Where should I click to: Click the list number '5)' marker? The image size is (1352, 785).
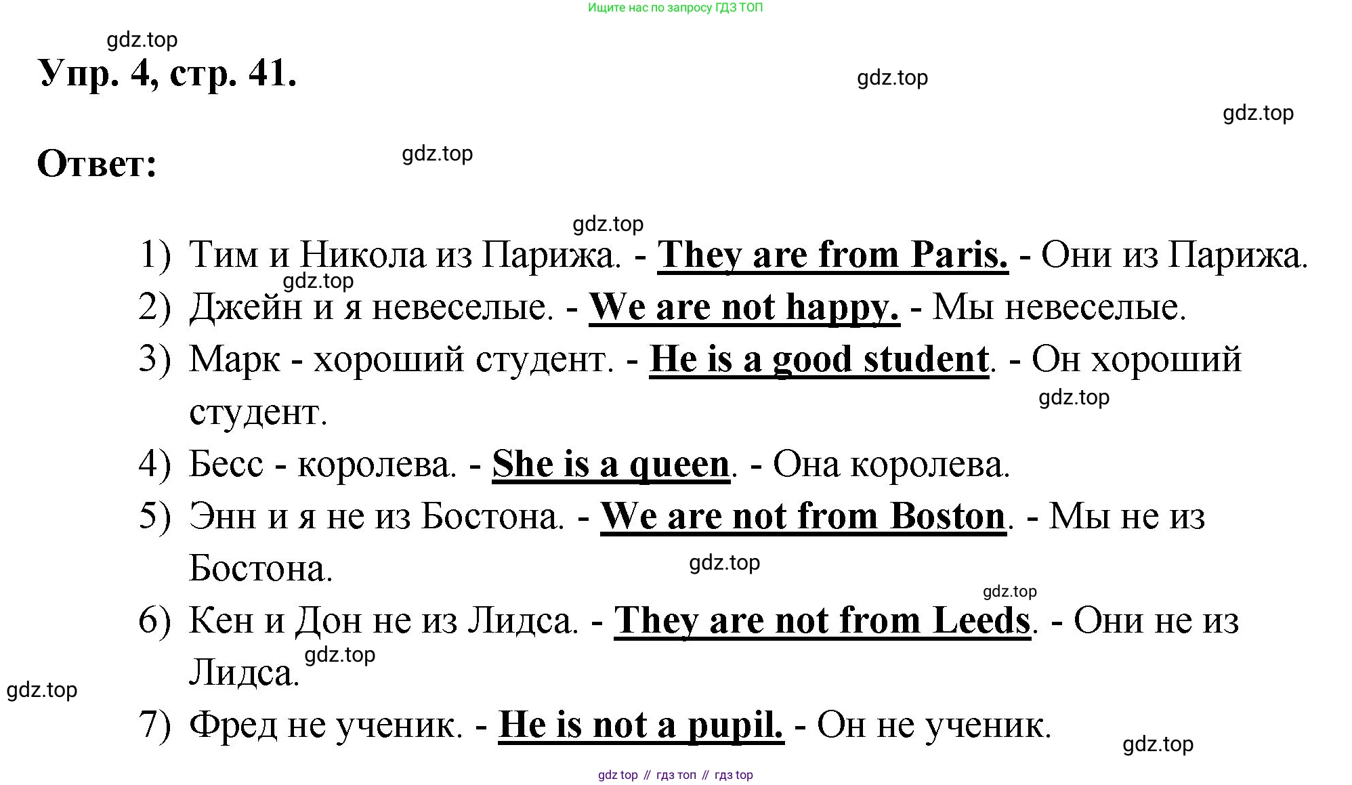[155, 516]
